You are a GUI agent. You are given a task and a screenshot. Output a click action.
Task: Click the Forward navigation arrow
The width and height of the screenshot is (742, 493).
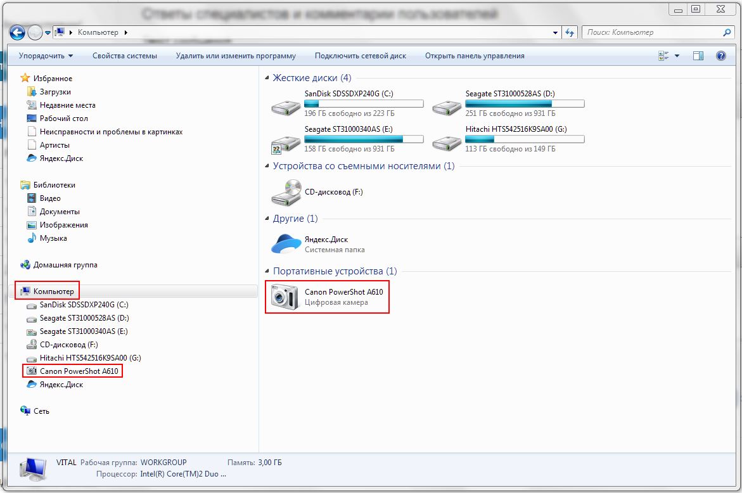point(35,33)
